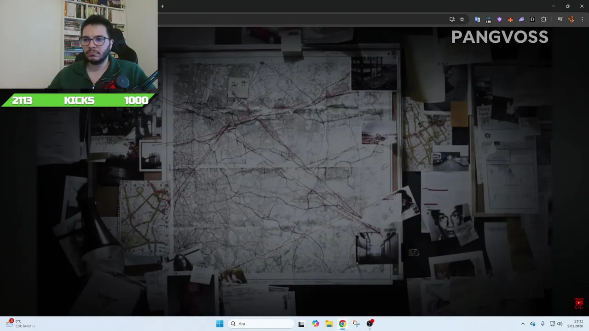
Task: Click the taskbar search box labeled Ara
Action: (261, 324)
